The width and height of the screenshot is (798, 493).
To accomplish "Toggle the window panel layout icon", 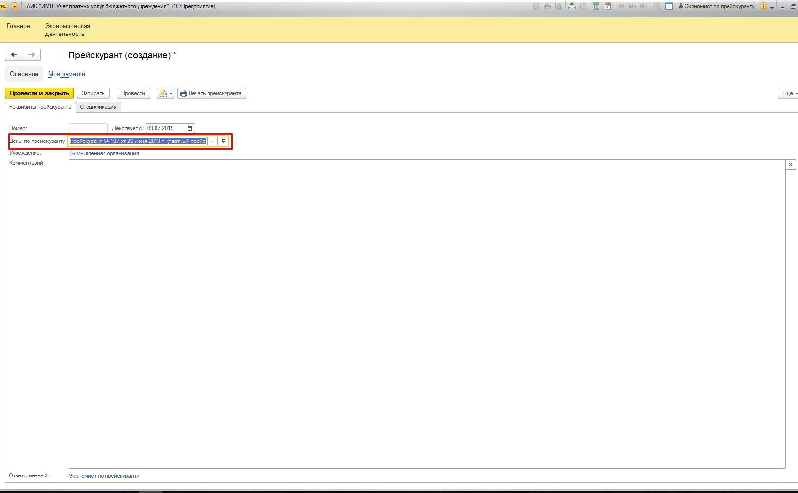I will 669,6.
